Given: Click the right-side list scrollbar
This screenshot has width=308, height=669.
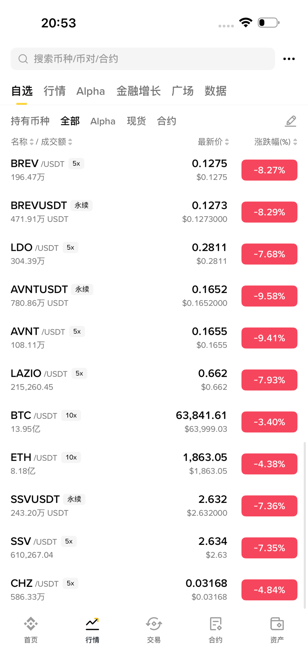Looking at the screenshot, I should click(305, 524).
